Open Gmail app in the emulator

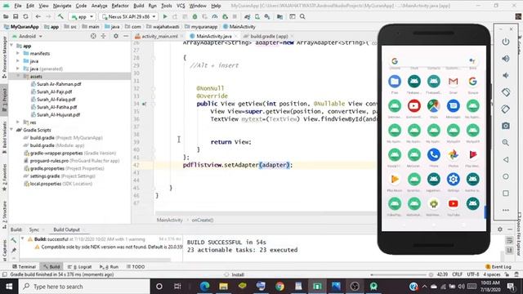click(x=453, y=82)
